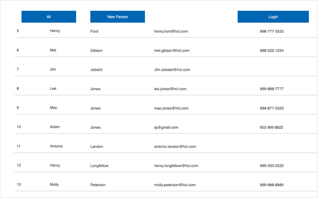Click phone number 603 999 8822
The height and width of the screenshot is (198, 318).
coord(271,127)
